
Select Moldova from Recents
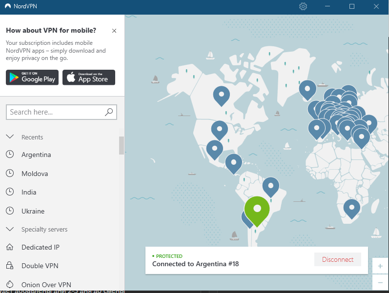point(35,174)
